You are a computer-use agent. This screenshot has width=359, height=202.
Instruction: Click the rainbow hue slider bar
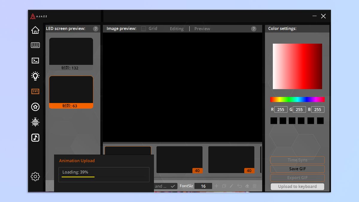pos(297,99)
